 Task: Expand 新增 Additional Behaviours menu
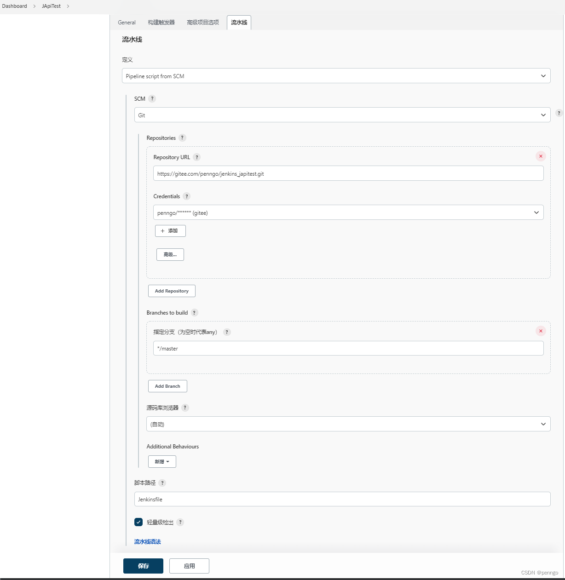click(x=162, y=461)
